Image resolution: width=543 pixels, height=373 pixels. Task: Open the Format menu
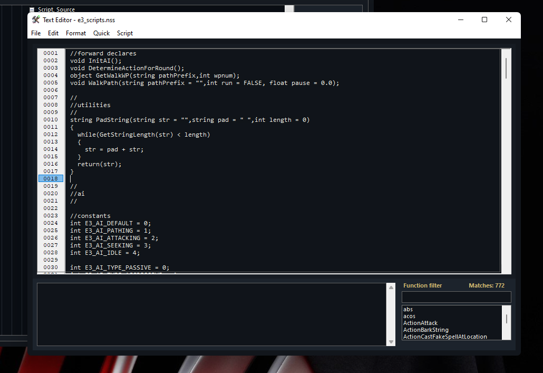(76, 33)
